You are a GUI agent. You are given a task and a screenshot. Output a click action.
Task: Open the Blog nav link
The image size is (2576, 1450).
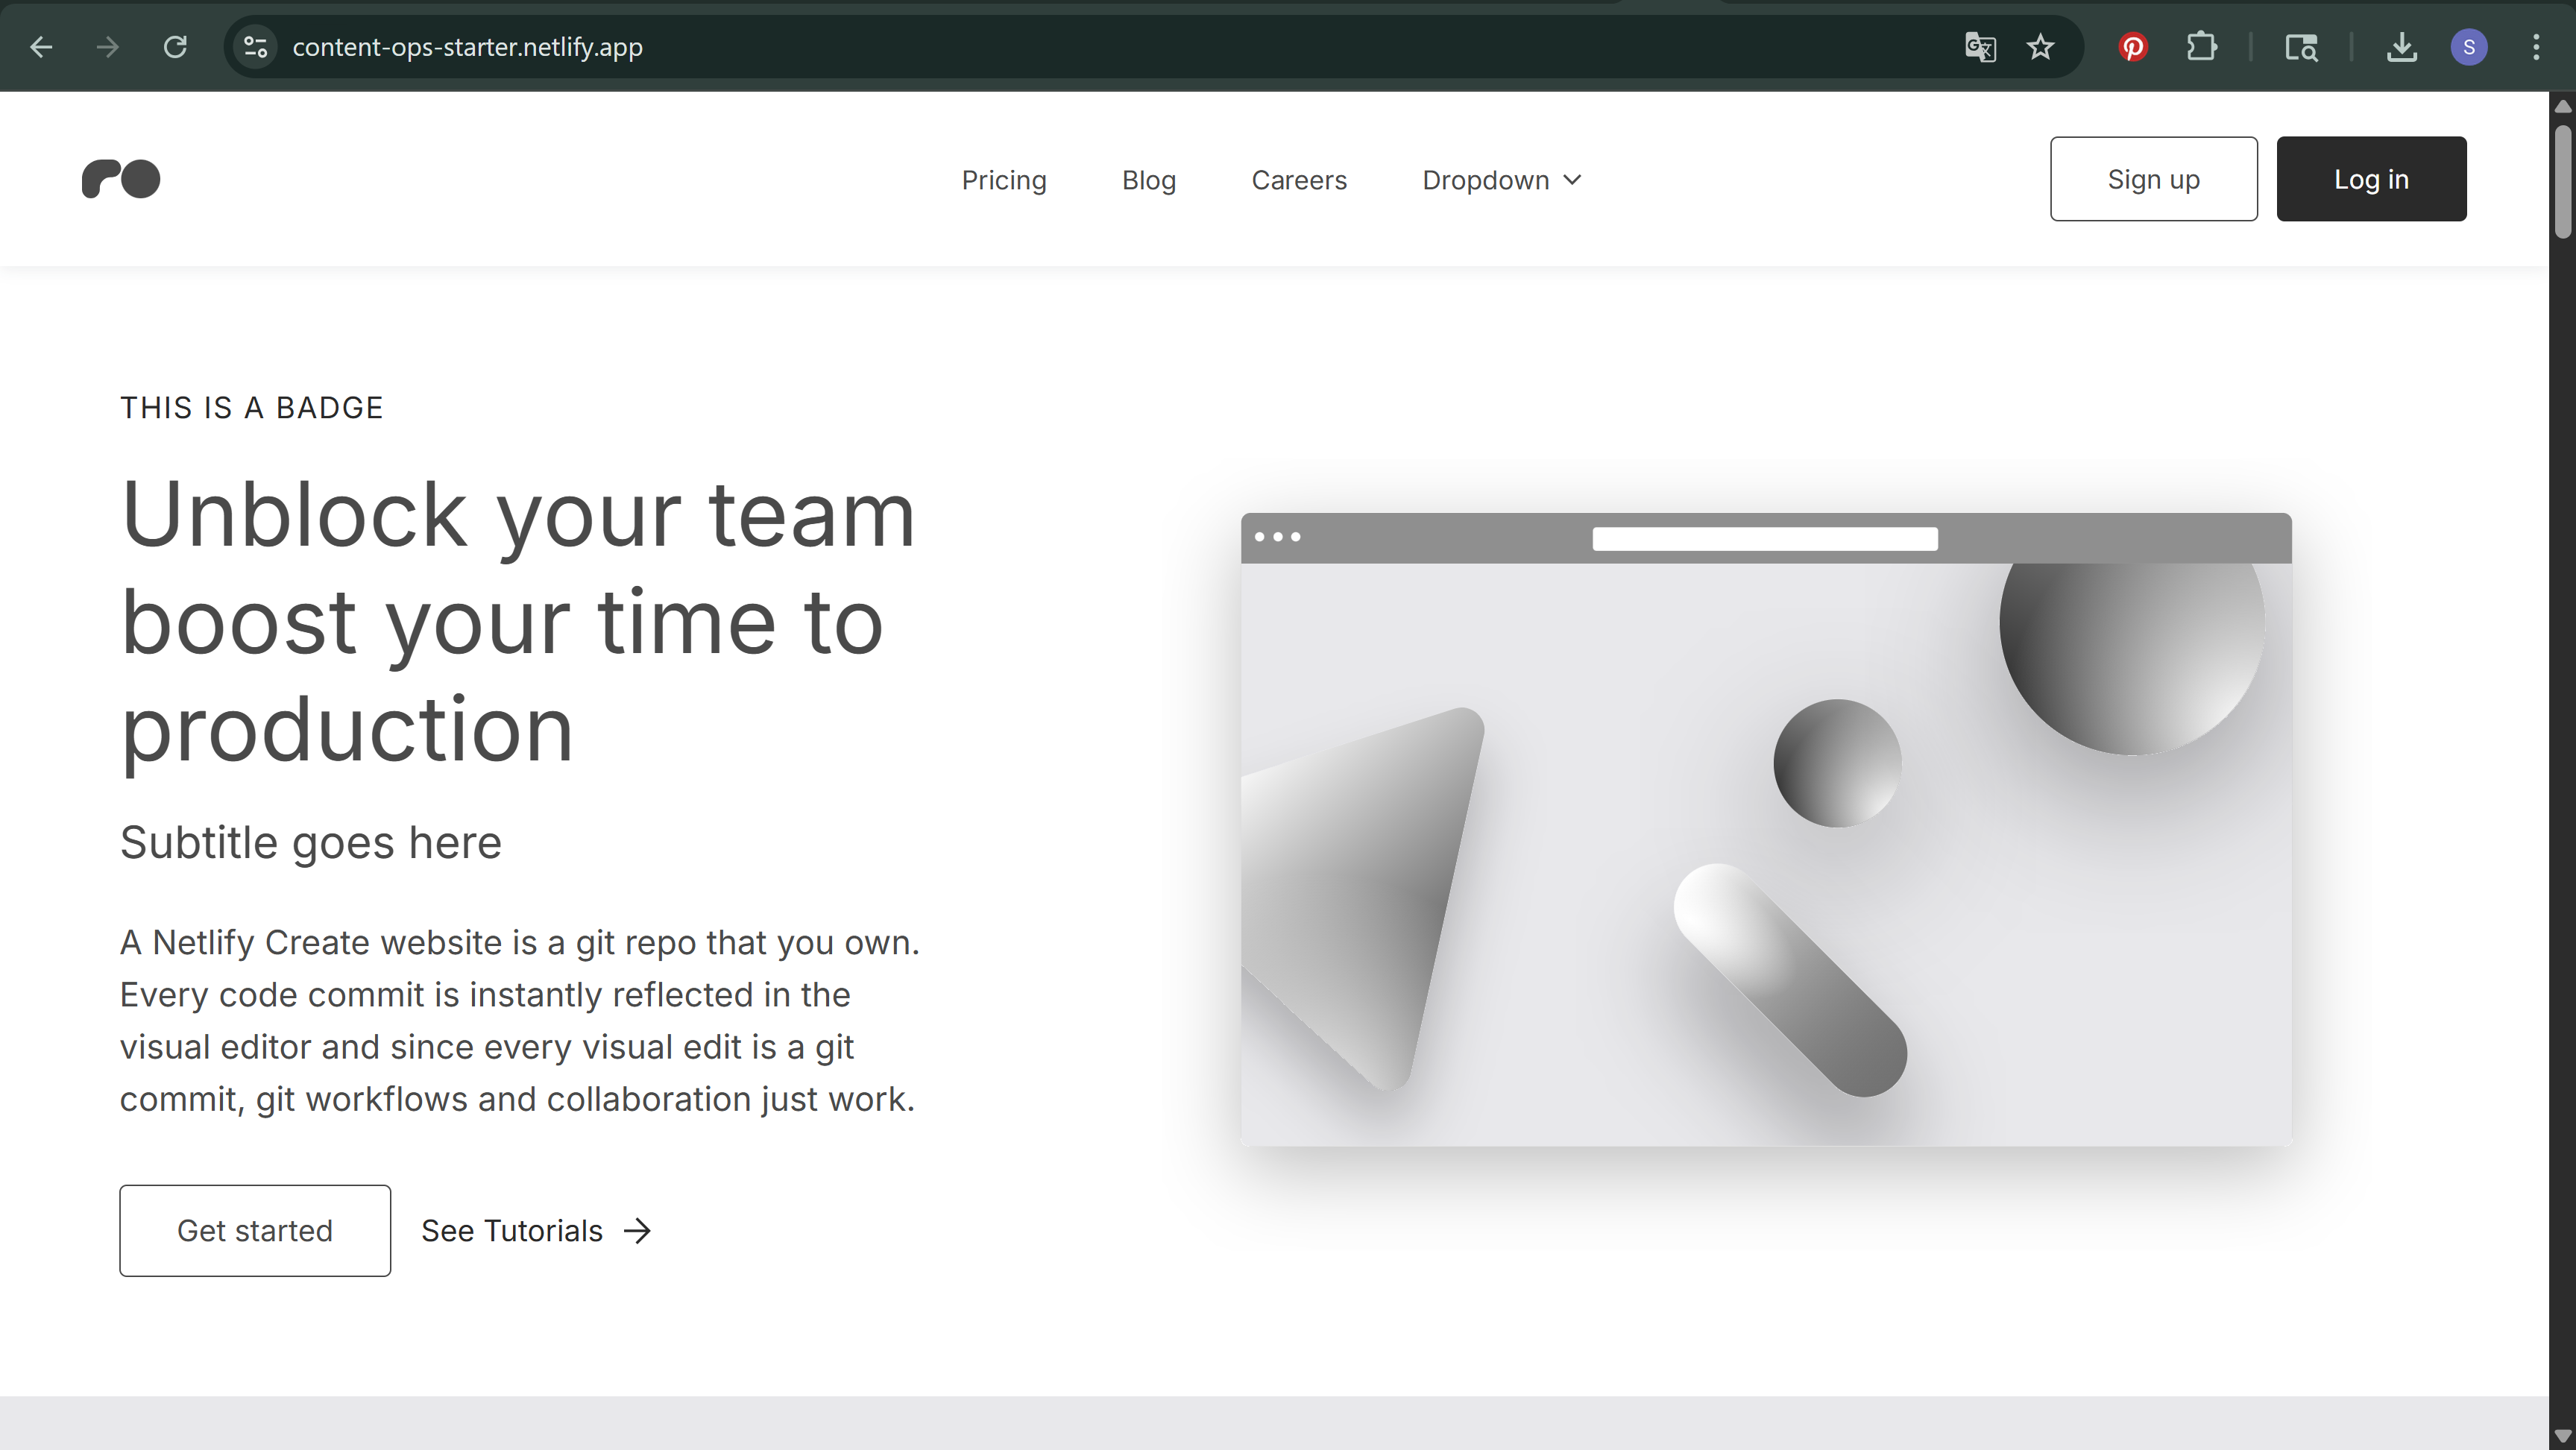pos(1148,180)
